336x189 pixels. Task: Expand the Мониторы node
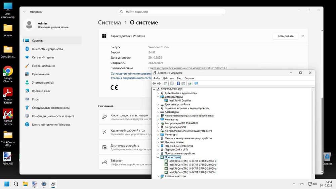(158, 135)
